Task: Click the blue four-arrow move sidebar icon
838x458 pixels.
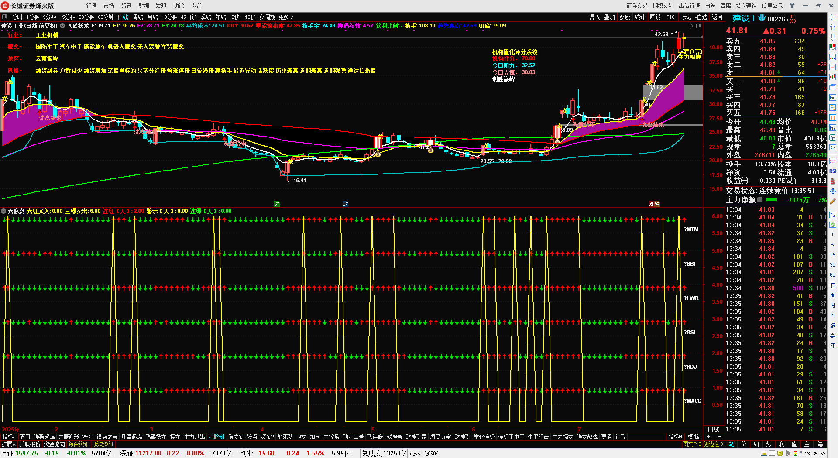Action: [x=833, y=191]
